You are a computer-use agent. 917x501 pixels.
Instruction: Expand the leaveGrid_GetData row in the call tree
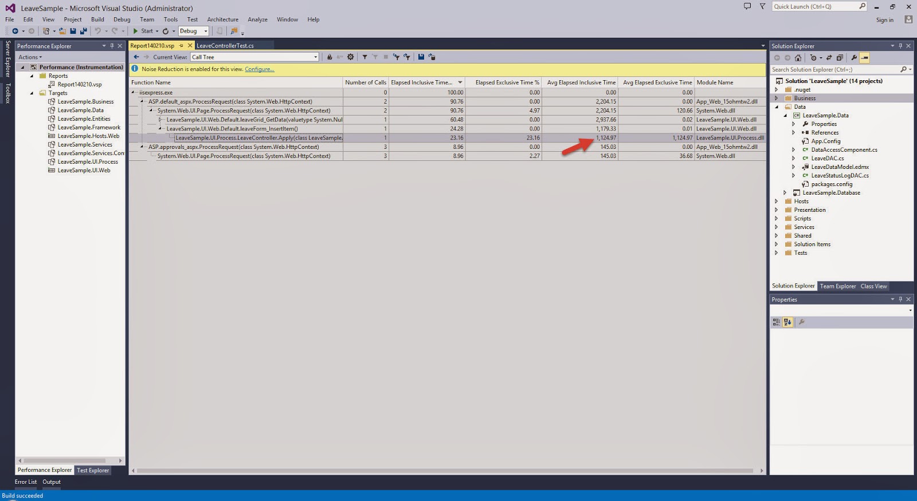160,120
